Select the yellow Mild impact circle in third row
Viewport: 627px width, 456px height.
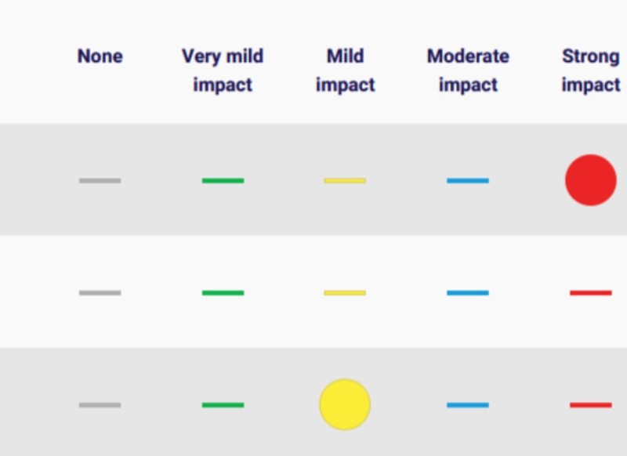pyautogui.click(x=345, y=405)
